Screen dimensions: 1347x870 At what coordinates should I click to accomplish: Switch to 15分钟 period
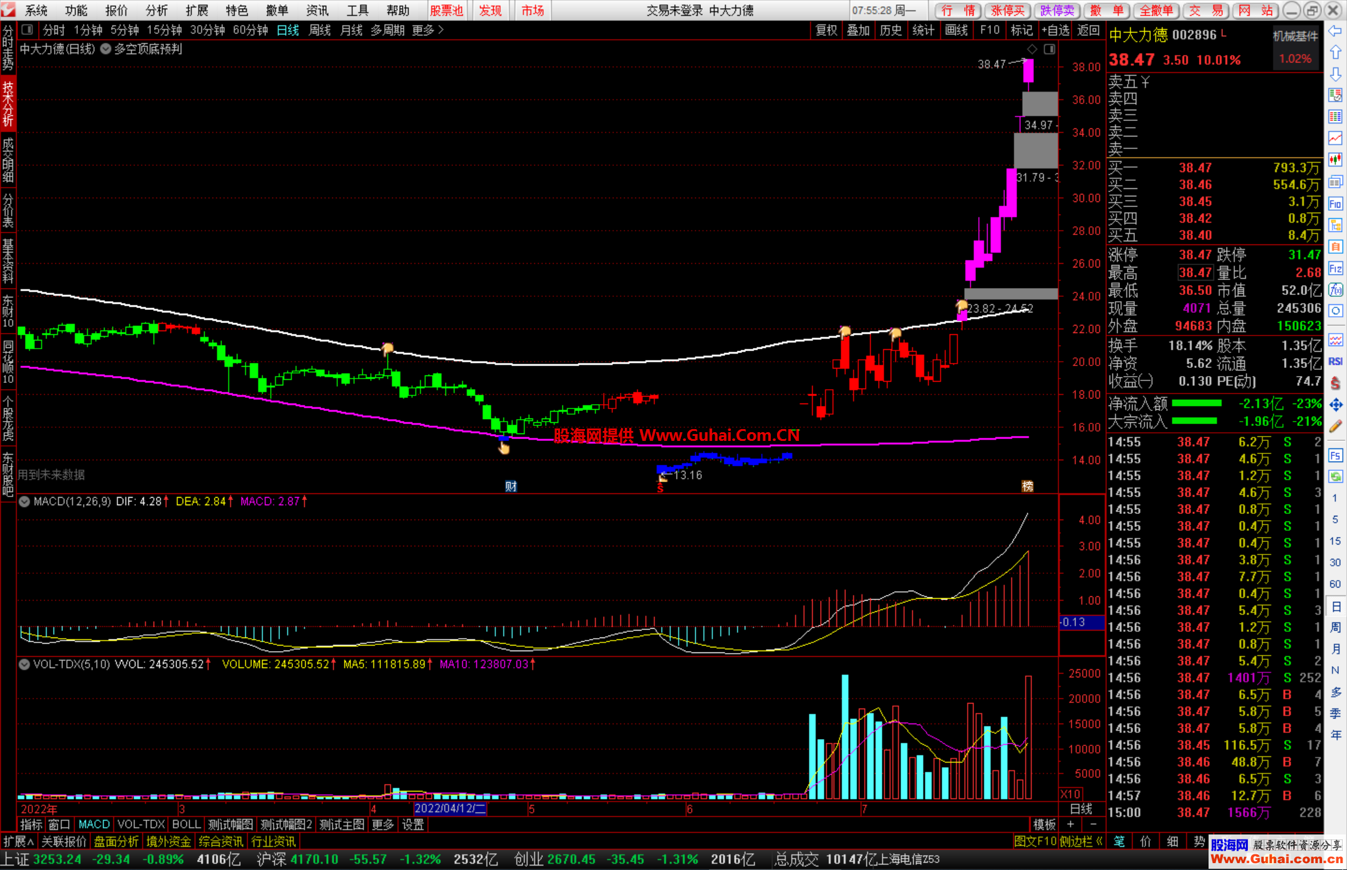pyautogui.click(x=165, y=30)
